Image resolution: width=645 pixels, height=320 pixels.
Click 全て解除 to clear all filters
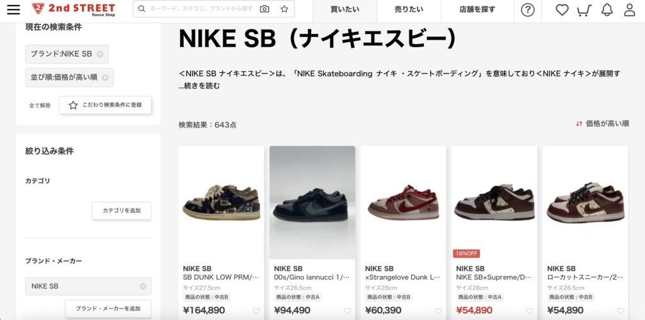pos(40,106)
